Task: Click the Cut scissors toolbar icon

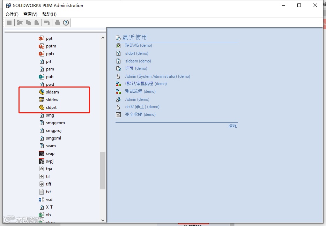Action: [x=20, y=23]
